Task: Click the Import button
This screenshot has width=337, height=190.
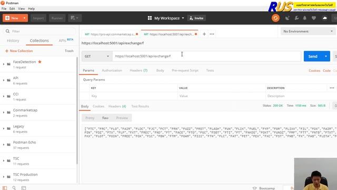Action: tap(38, 18)
